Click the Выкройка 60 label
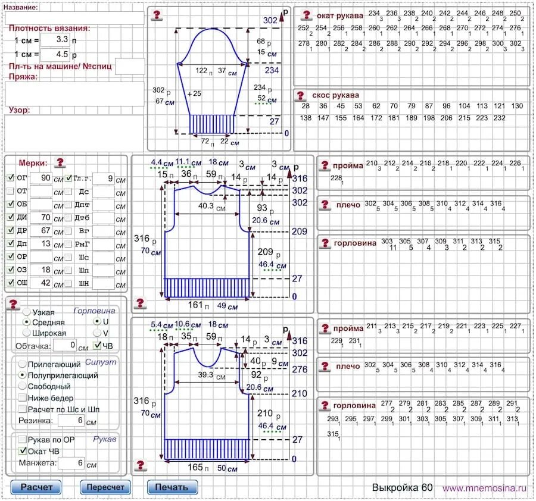The image size is (536, 501). 402,488
